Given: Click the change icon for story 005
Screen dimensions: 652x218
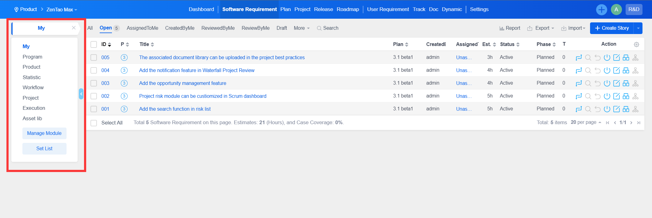Looking at the screenshot, I should (x=578, y=58).
